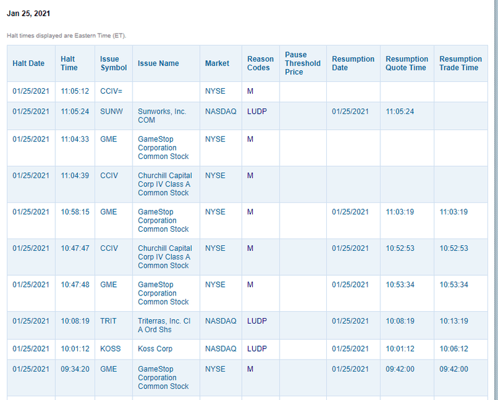Click the Halt Time column header
498x400 pixels.
(68, 63)
